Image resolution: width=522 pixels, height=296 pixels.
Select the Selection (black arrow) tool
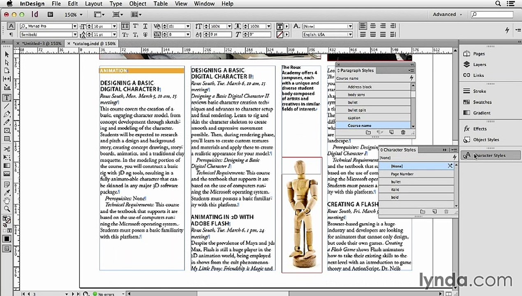pyautogui.click(x=7, y=54)
